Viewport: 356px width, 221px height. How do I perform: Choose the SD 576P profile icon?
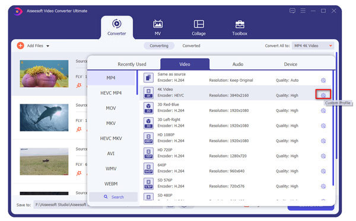(148, 184)
